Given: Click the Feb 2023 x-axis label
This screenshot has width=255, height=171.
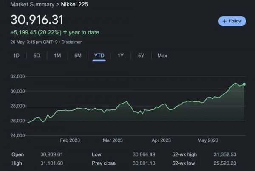Looking at the screenshot, I should point(70,140).
